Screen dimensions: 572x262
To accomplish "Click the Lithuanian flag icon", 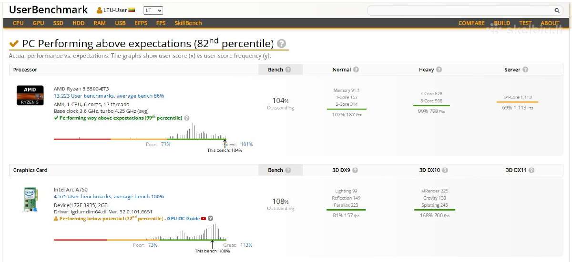I will click(x=132, y=10).
